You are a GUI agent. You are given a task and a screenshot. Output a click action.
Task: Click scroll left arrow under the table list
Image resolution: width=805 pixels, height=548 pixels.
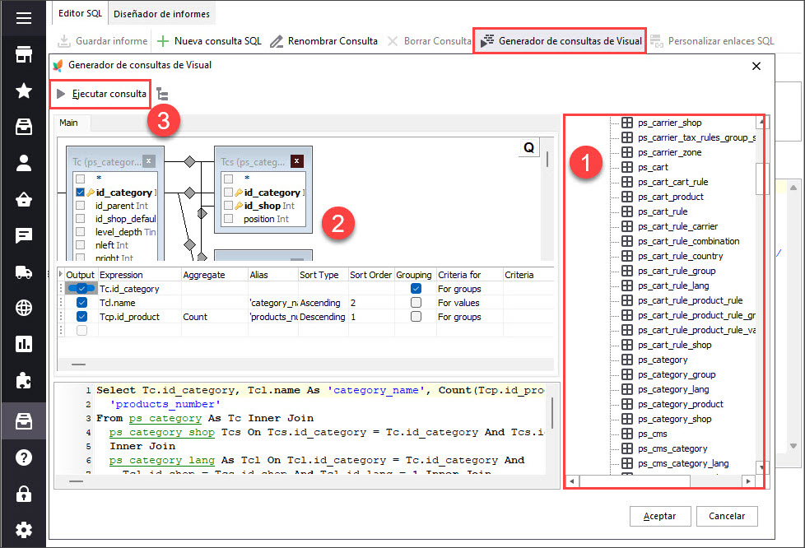tap(572, 481)
